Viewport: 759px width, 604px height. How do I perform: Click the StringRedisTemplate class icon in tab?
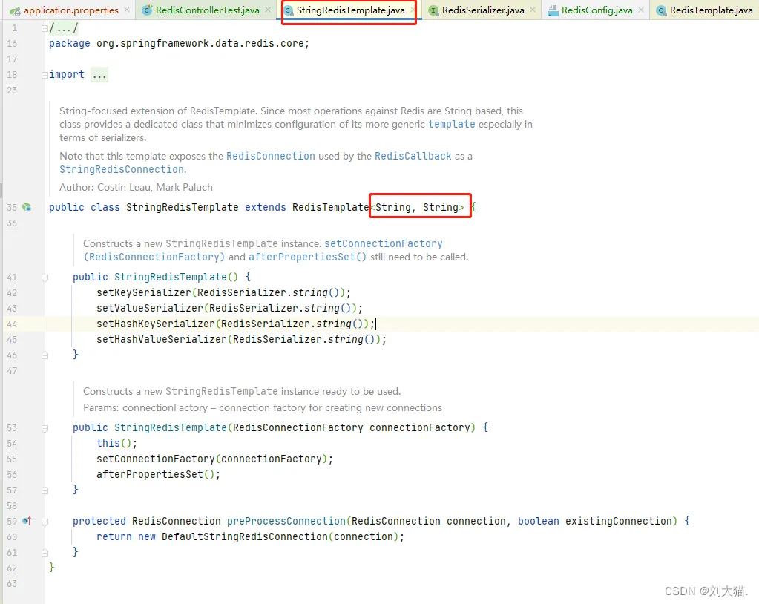[x=289, y=10]
